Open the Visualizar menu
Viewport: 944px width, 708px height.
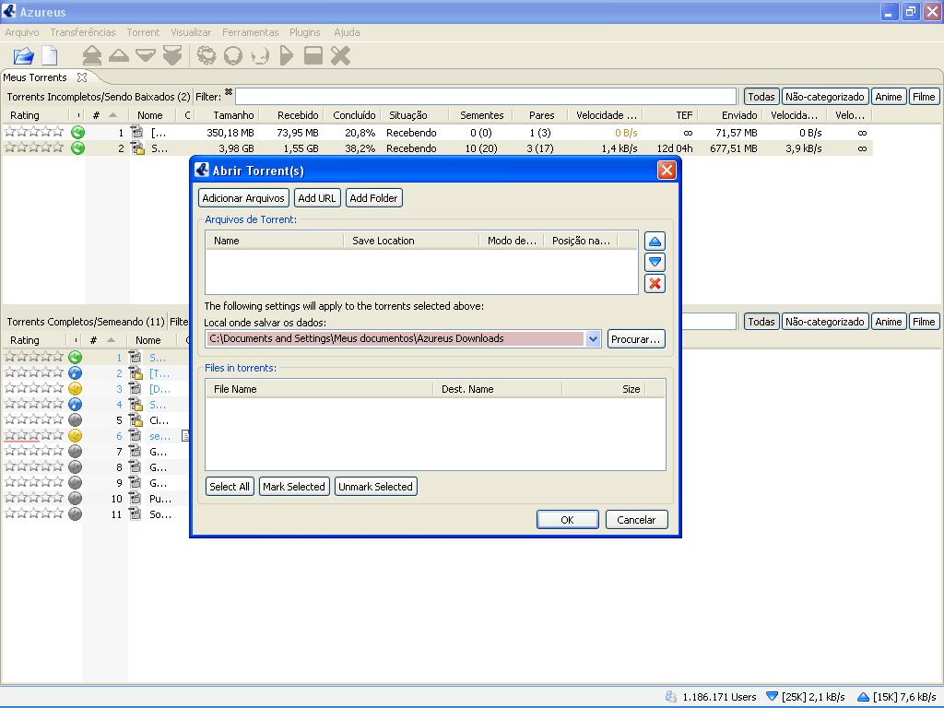click(190, 32)
